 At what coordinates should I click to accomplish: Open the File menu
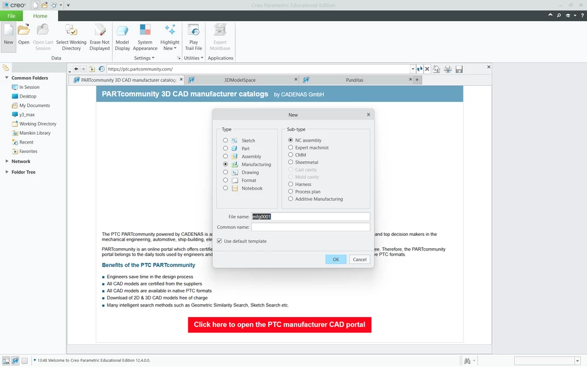[11, 16]
